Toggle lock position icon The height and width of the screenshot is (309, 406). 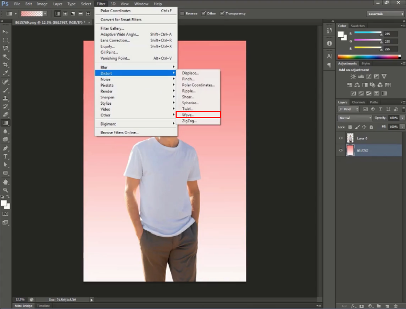pos(364,127)
